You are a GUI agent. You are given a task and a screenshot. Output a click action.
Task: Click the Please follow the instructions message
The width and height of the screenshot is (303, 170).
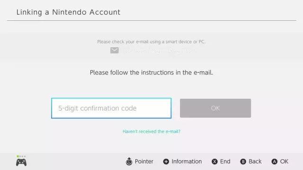click(x=151, y=72)
